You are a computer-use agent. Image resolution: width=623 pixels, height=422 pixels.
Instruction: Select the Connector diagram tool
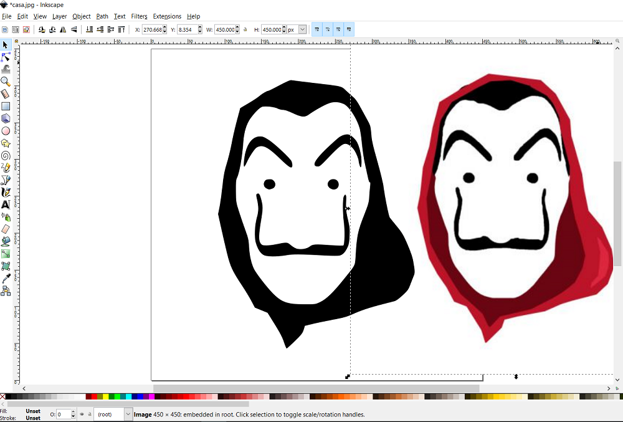[x=6, y=291]
